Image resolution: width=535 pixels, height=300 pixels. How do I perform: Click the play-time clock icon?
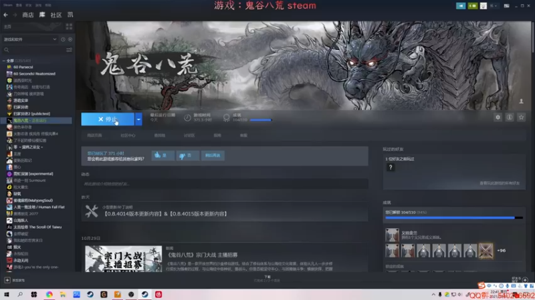187,118
